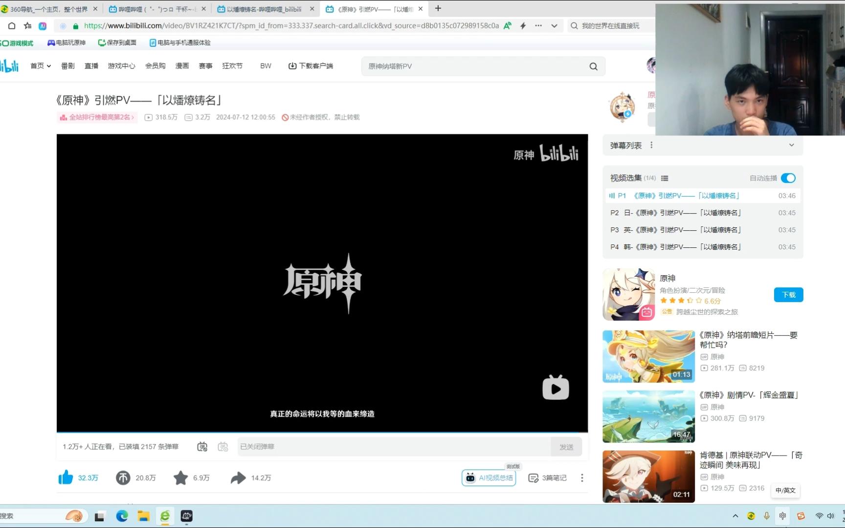Screen dimensions: 845x528
Task: Open the 番剧 nav item
Action: point(68,66)
